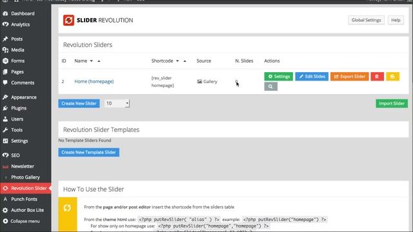Click the 'No Template Sliders Found' text
Image resolution: width=413 pixels, height=232 pixels.
(x=85, y=140)
